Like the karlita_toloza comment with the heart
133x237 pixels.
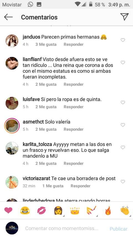(123, 147)
